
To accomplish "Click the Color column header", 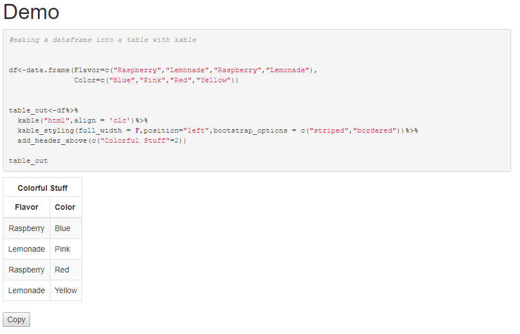I will coord(65,207).
